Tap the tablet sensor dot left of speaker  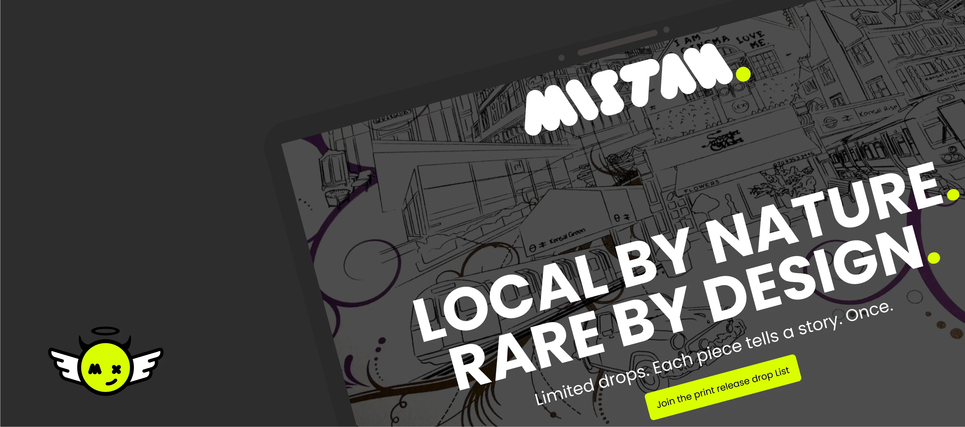[x=562, y=58]
